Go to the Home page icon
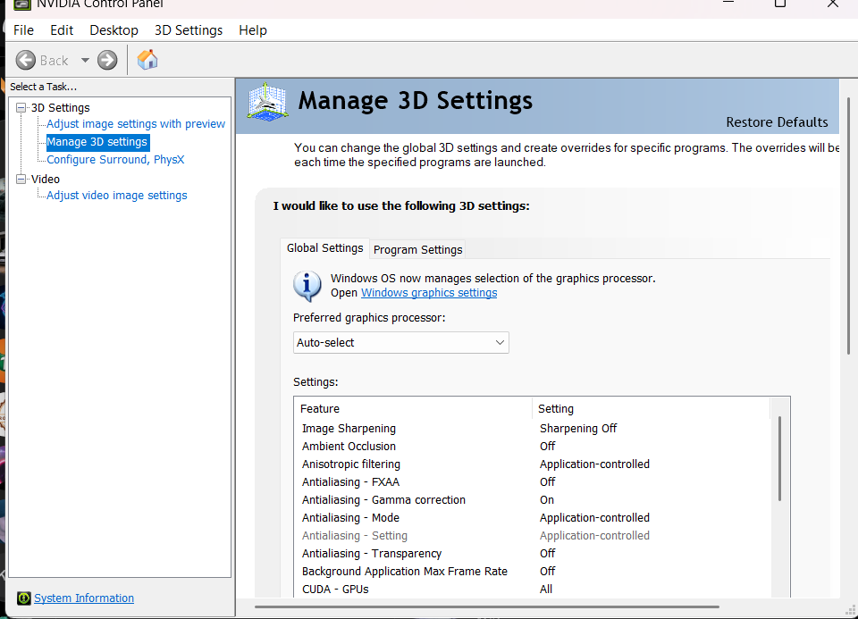Screen dimensions: 858x619 click(x=147, y=60)
